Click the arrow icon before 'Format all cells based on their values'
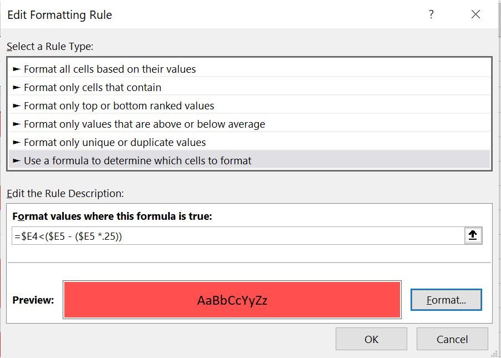Screen dimensions: 501x358 tap(18, 68)
